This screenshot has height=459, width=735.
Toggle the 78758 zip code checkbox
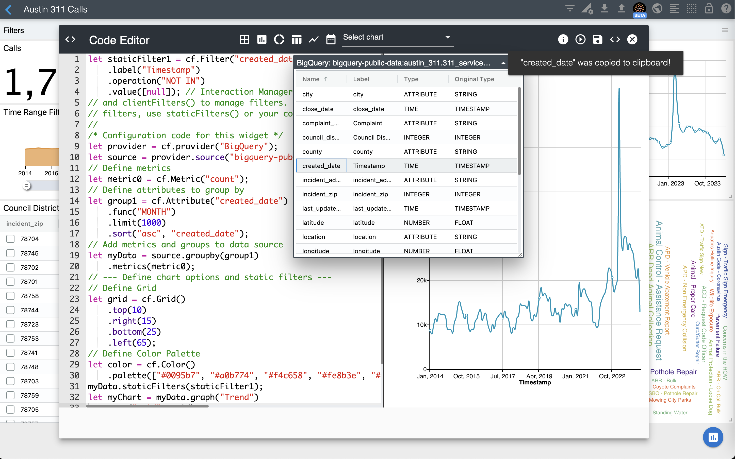(x=11, y=296)
